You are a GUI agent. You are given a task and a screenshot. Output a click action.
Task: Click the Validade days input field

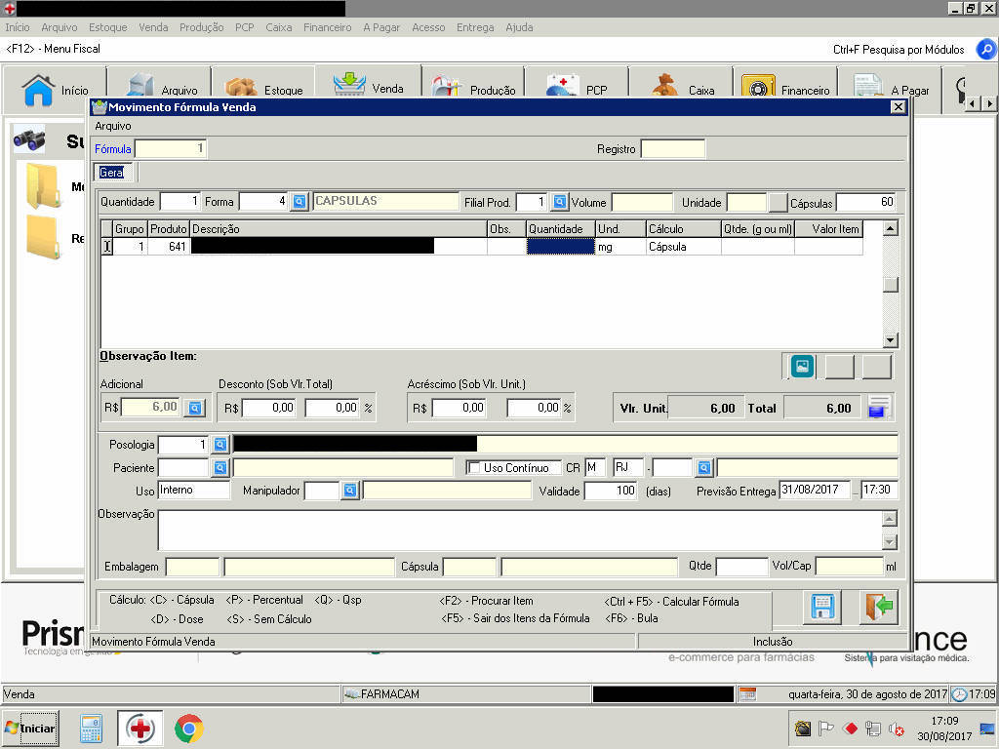[x=610, y=491]
